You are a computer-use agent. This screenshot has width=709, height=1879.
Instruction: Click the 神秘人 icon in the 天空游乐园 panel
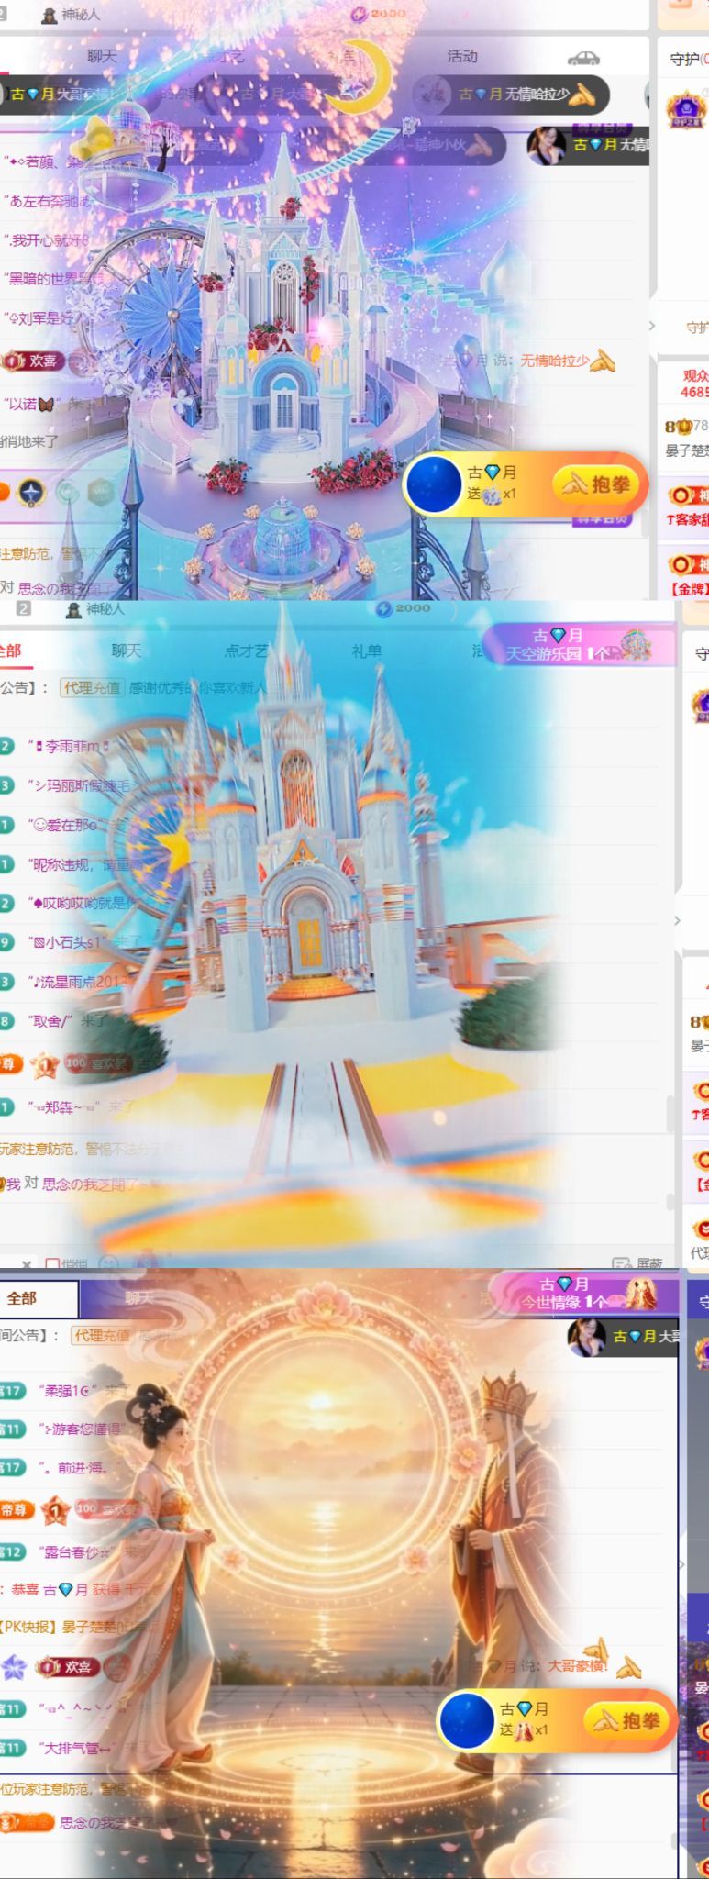[74, 609]
